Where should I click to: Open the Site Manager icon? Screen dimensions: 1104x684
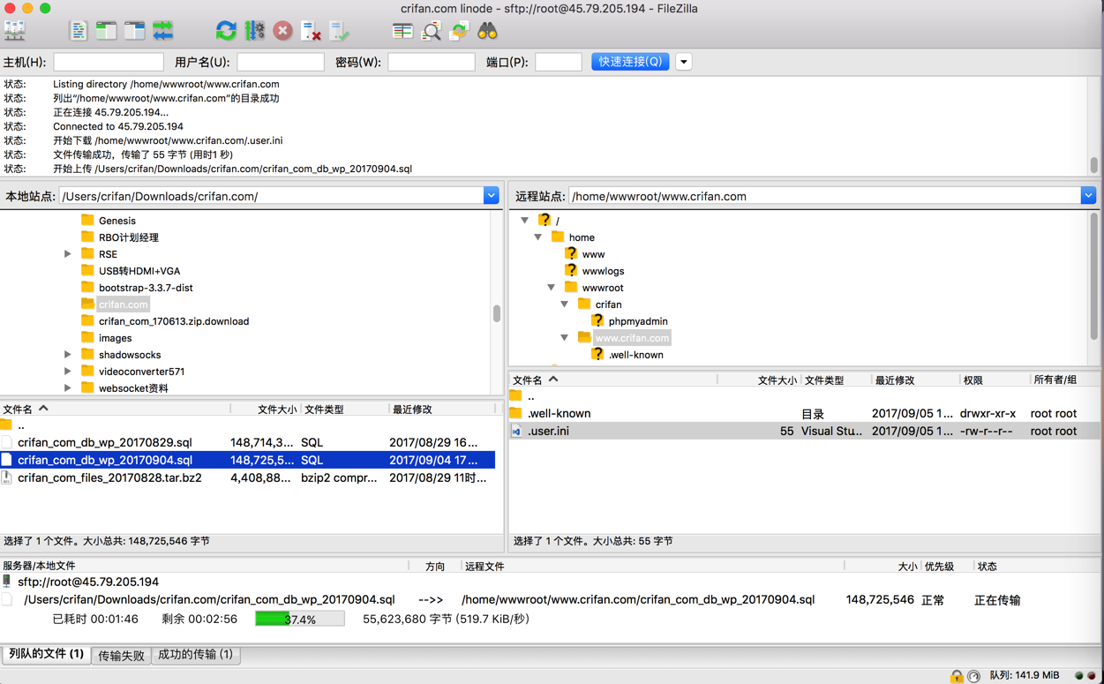pos(15,31)
